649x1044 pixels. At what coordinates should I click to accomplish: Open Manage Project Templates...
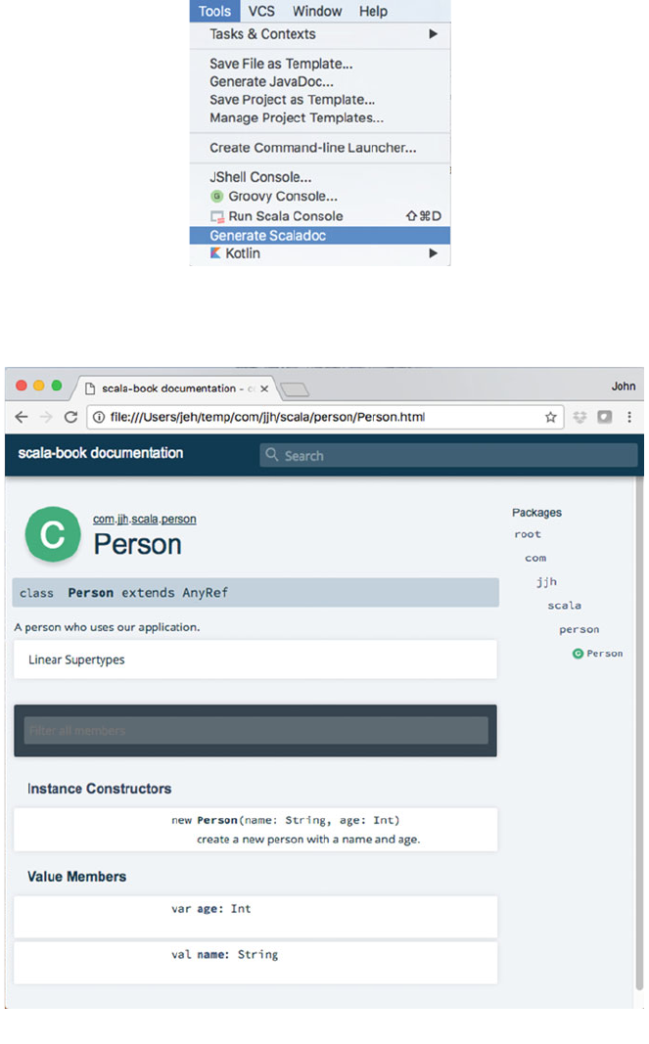(x=297, y=117)
